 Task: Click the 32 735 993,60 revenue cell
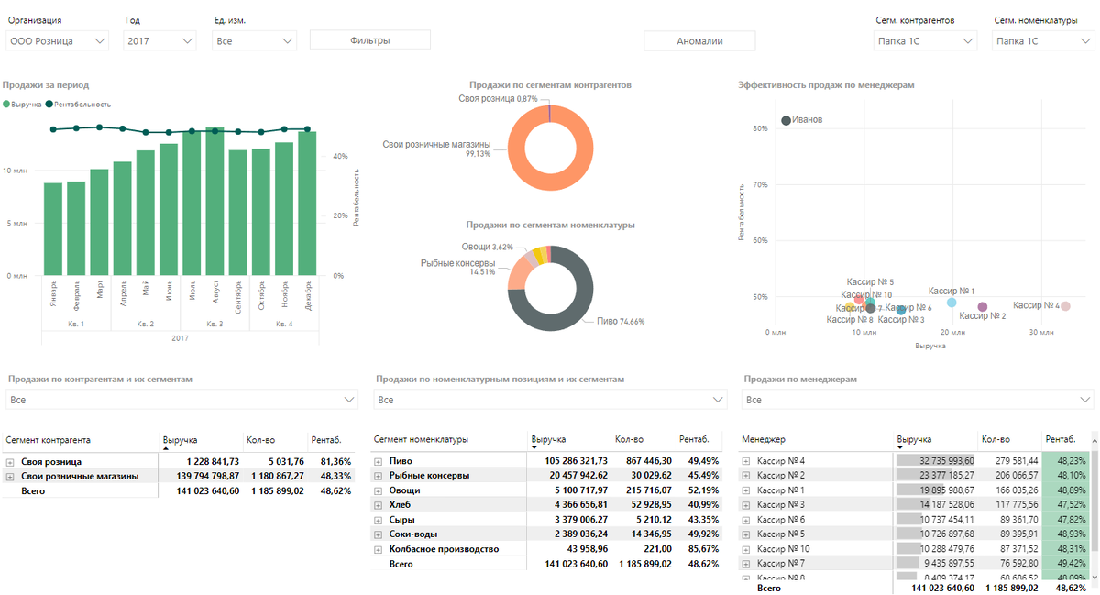click(x=934, y=461)
